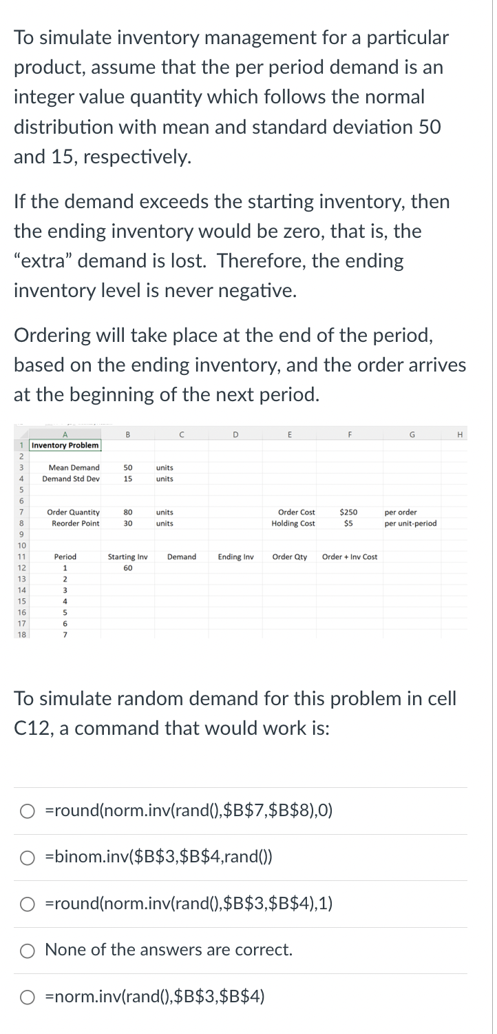Click the cell showing Demand Std Dev
Screen dimensions: 497x1034
73,479
